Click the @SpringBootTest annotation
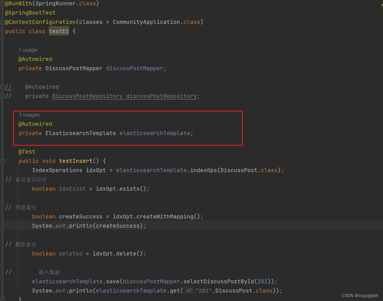The image size is (383, 301). click(x=30, y=13)
